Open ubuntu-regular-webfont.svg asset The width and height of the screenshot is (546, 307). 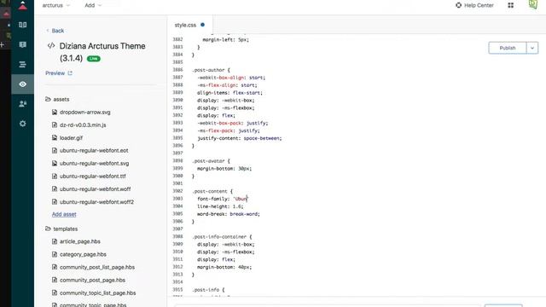point(94,163)
